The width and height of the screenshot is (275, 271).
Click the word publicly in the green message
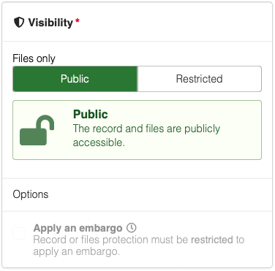(202, 129)
